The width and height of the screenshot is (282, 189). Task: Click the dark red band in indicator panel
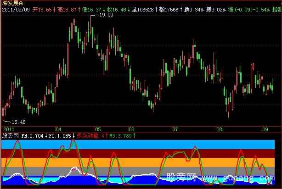click(x=138, y=153)
